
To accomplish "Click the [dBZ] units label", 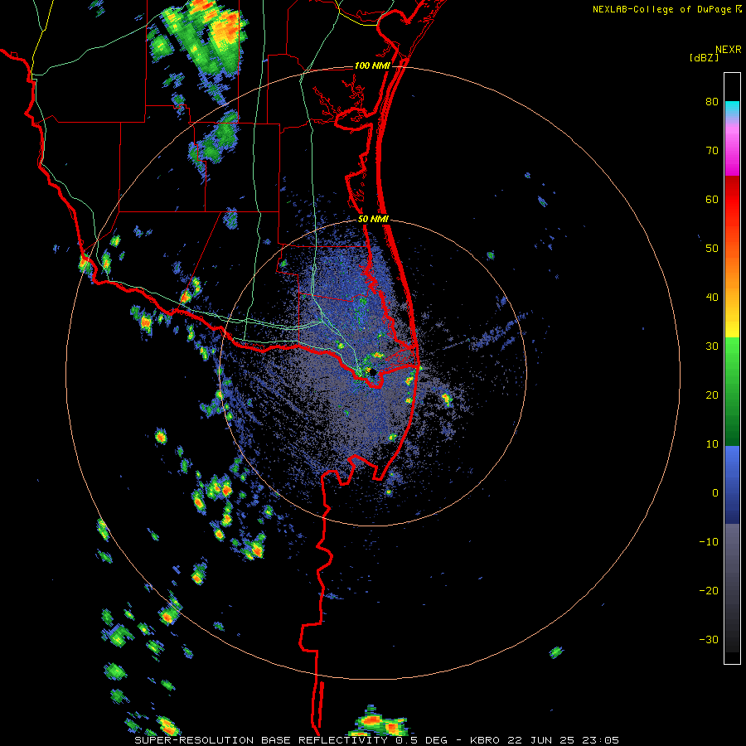I will (704, 57).
